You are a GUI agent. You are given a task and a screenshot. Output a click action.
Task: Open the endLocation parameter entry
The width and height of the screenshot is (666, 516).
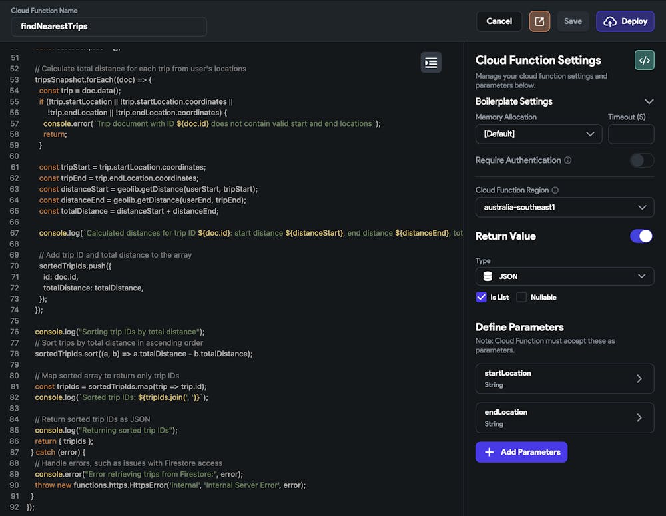[565, 417]
